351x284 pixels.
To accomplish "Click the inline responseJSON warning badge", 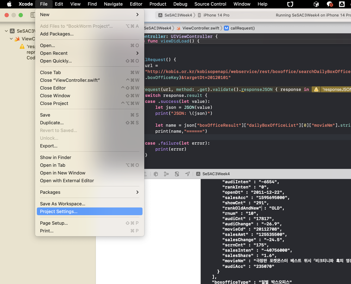I will click(x=331, y=89).
